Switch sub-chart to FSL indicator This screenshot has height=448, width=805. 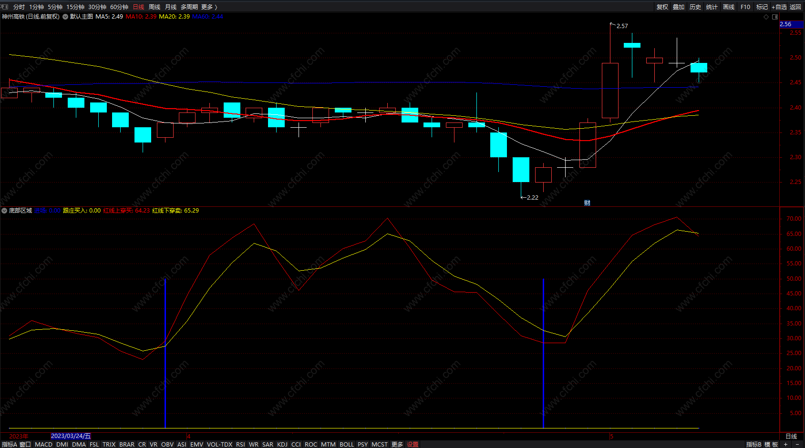pyautogui.click(x=94, y=444)
